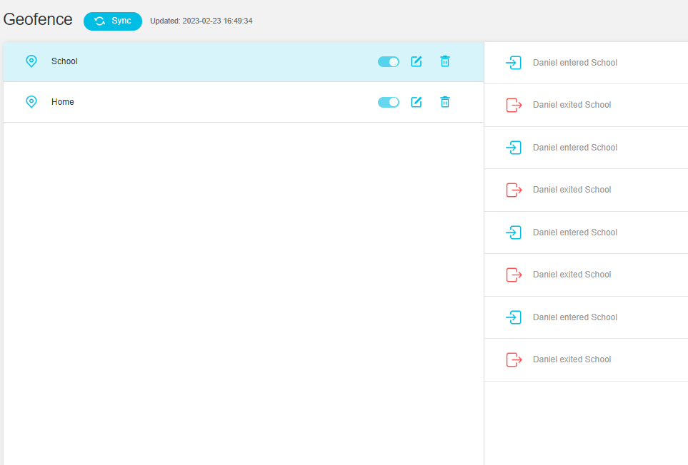Viewport: 688px width, 465px height.
Task: Click the Sync button
Action: 113,21
